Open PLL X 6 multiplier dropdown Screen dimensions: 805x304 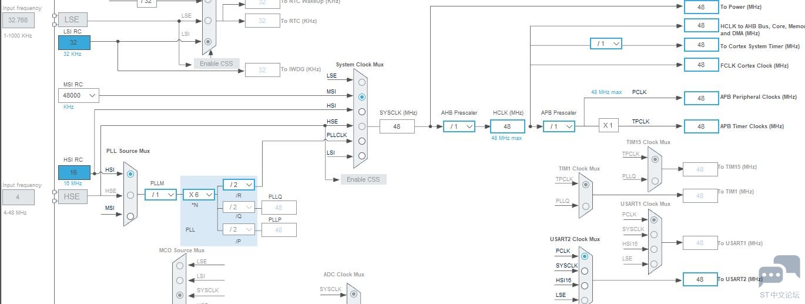pos(199,195)
